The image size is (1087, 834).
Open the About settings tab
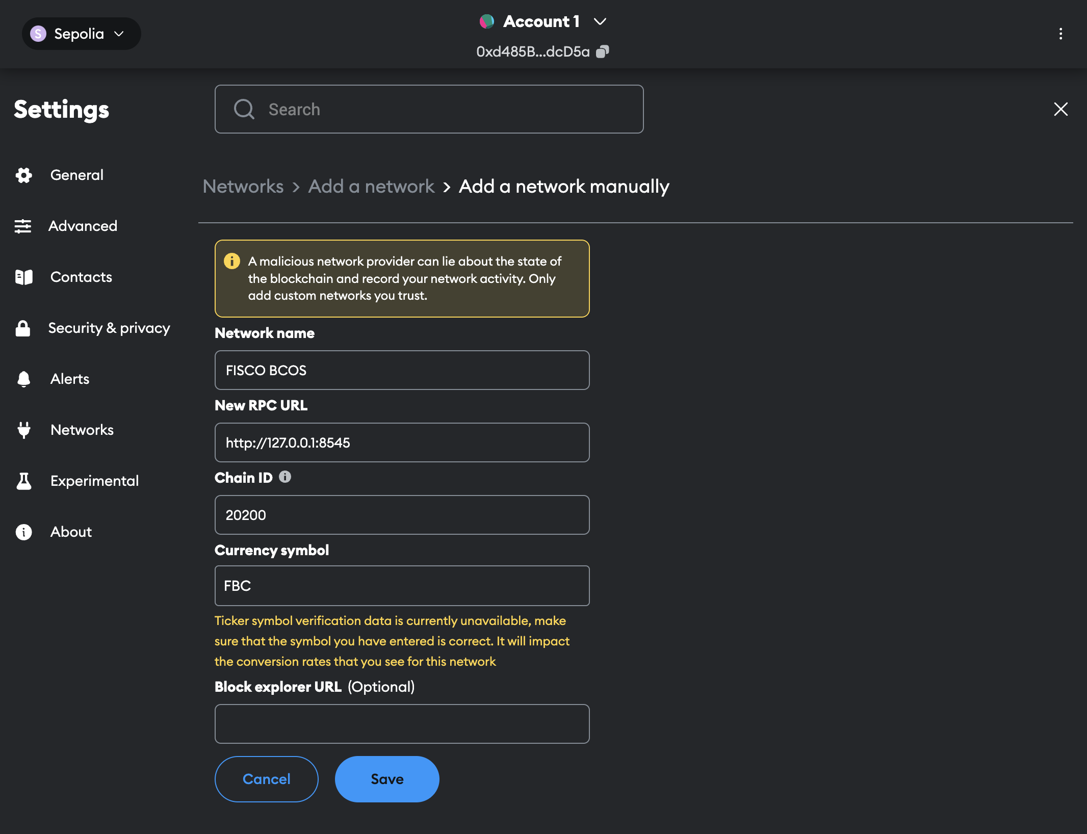tap(71, 532)
